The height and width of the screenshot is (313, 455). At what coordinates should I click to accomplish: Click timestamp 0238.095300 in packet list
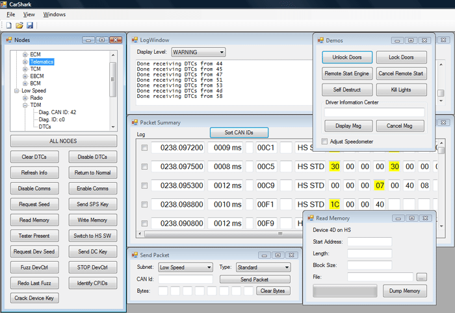point(177,185)
